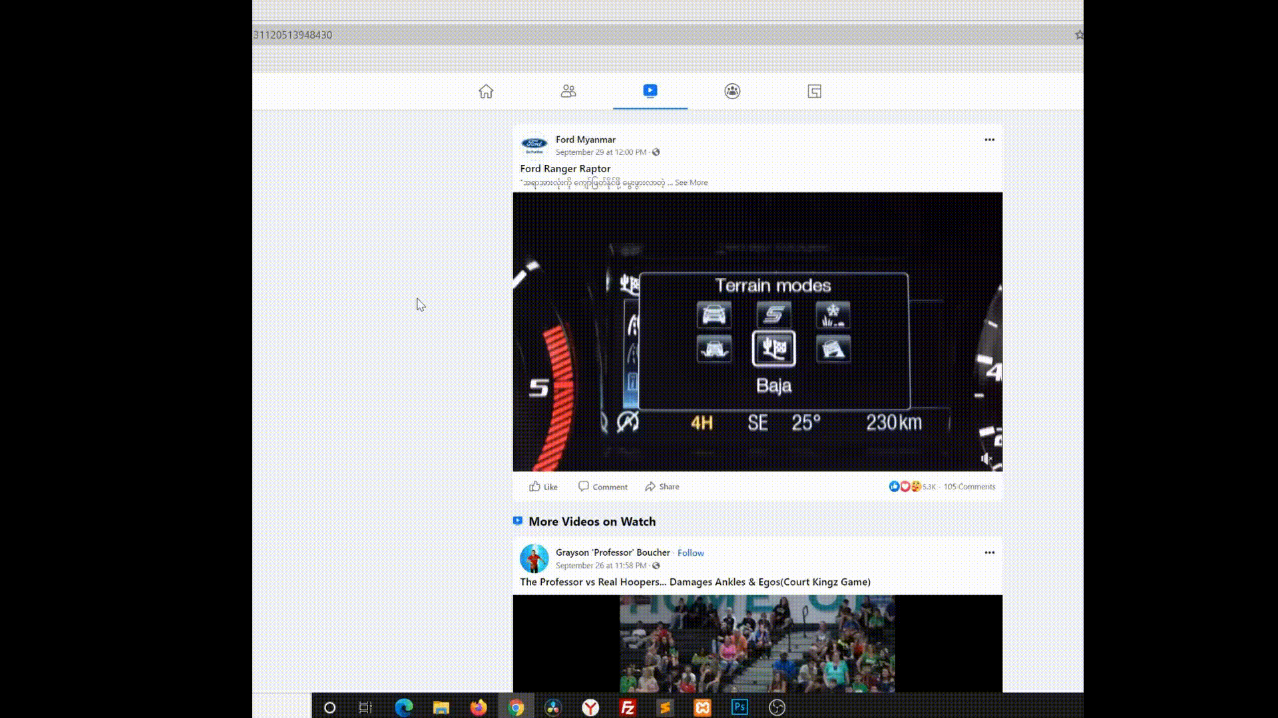Open DaVinci Resolve from taskbar

[553, 707]
